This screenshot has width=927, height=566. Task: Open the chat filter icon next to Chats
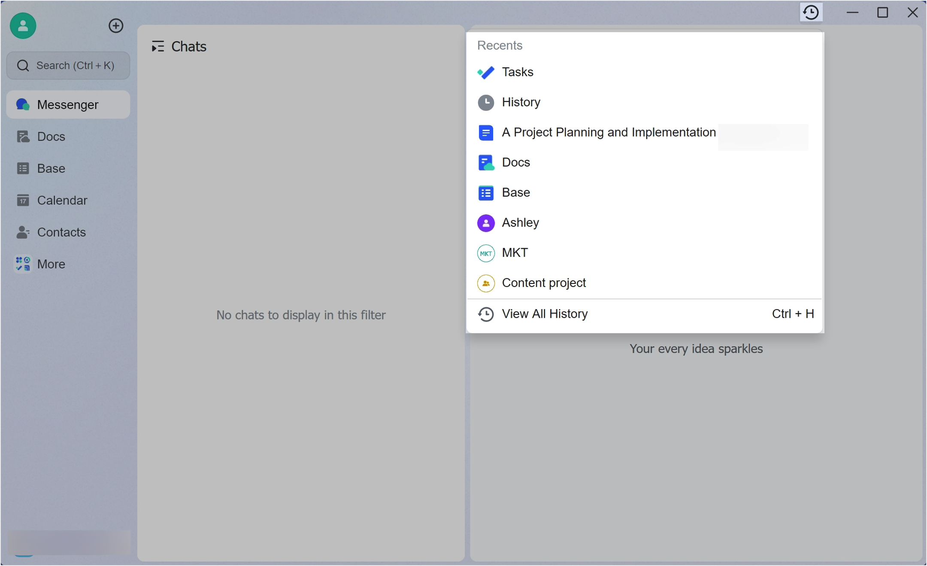158,46
